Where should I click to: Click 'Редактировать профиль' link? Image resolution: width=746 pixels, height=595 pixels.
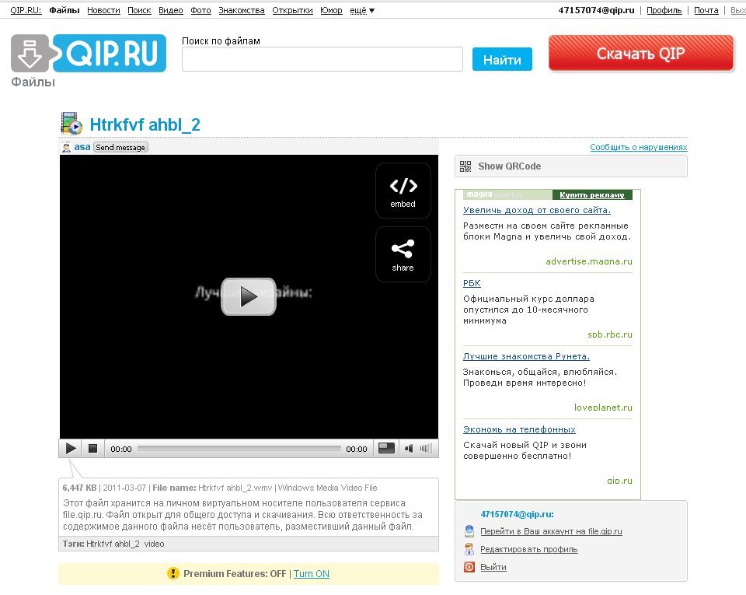(528, 549)
